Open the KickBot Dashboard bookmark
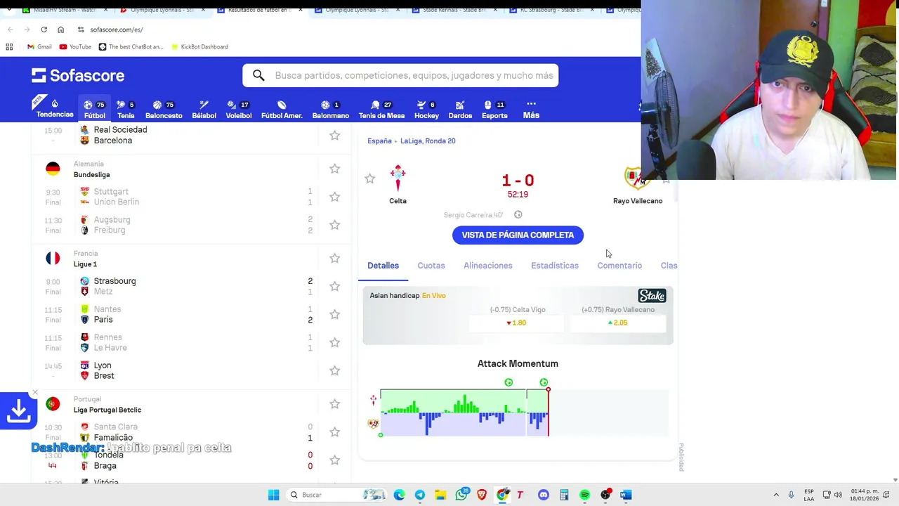The width and height of the screenshot is (899, 506). (199, 46)
